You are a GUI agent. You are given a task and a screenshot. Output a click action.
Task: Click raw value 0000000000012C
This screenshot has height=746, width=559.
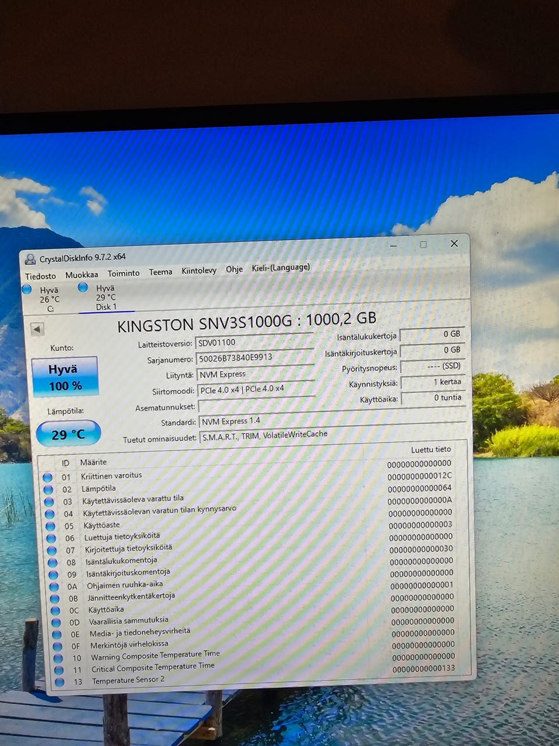click(420, 476)
